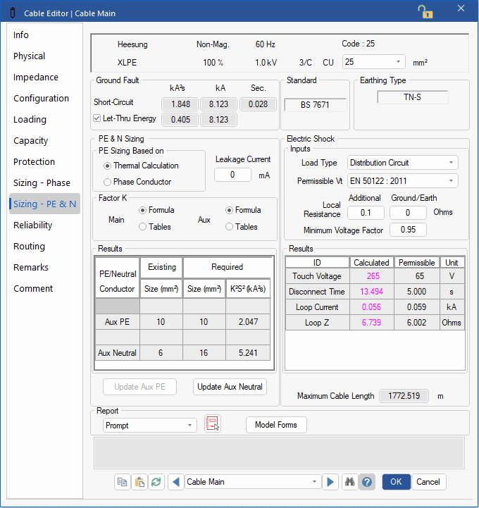Click the green refresh arrows icon

156,482
